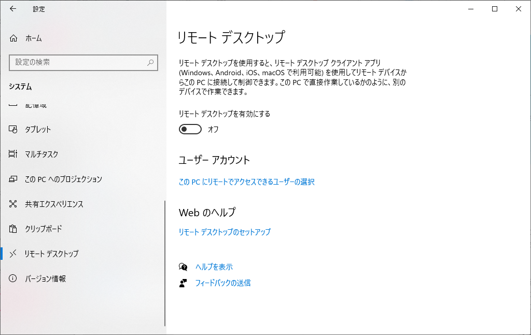Screen dimensions: 531x335
Task: Click the About (バージョン情報) info icon
Action: coord(13,278)
